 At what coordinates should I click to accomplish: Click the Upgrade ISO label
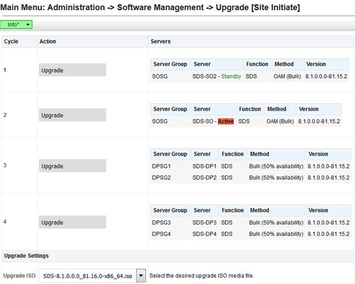click(x=19, y=275)
